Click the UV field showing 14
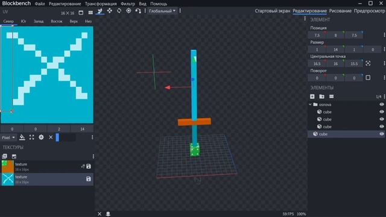This screenshot has width=386, height=217. point(82,128)
